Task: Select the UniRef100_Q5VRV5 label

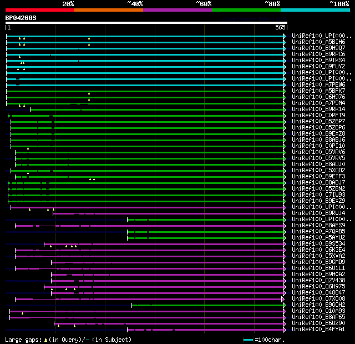Action: (x=318, y=158)
